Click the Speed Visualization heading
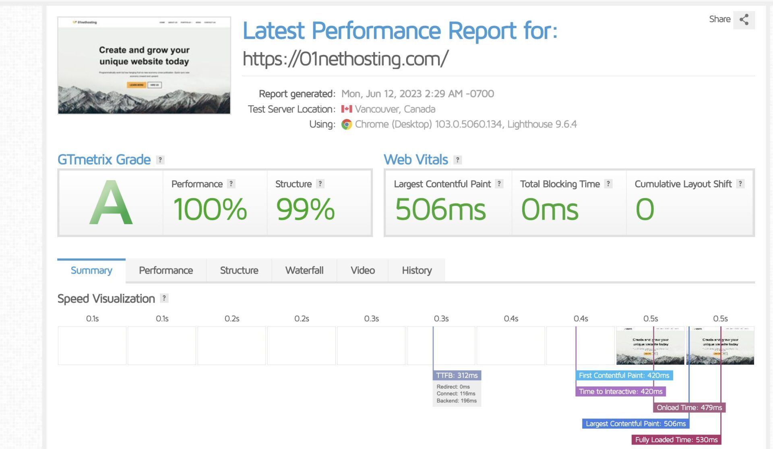Image resolution: width=773 pixels, height=449 pixels. 106,299
